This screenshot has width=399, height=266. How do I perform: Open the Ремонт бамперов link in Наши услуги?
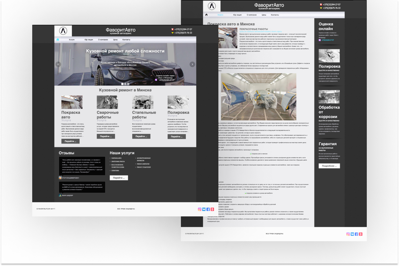143,164
